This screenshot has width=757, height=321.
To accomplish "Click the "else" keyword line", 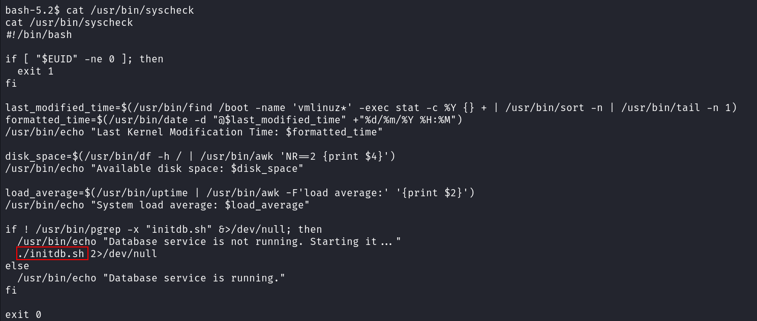I will [x=17, y=266].
